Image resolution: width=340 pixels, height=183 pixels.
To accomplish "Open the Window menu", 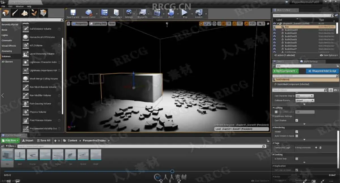I will [x=20, y=6].
